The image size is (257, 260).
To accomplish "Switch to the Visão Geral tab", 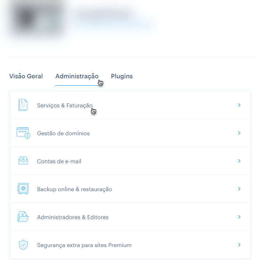I will (26, 76).
